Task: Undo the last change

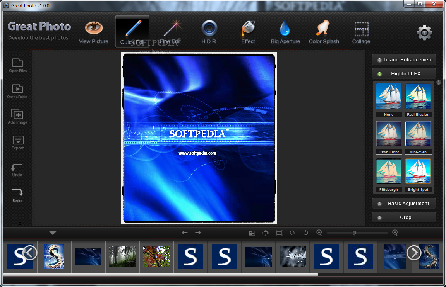Action: click(x=17, y=170)
